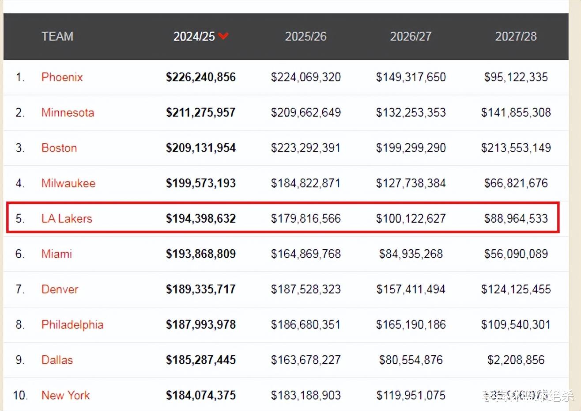Sort by the 2025/26 column header
This screenshot has height=411, width=581.
306,36
